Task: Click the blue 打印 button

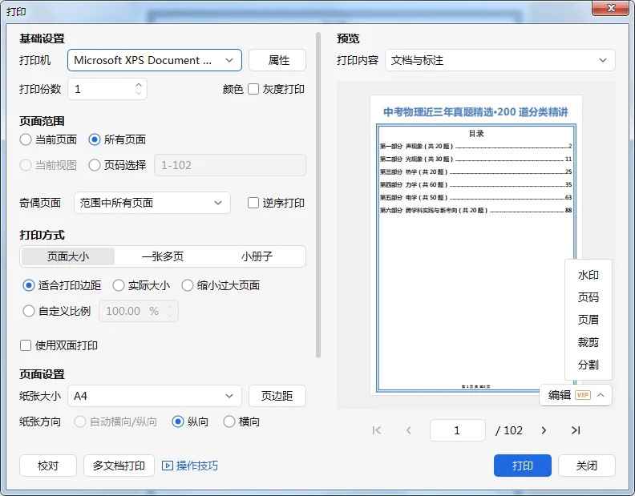Action: click(x=523, y=466)
